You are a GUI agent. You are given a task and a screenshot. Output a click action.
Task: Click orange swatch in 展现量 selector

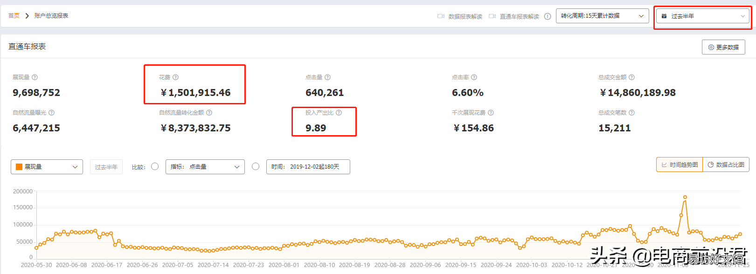coord(19,167)
